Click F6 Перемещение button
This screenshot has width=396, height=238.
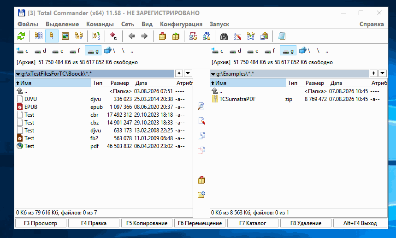[200, 223]
